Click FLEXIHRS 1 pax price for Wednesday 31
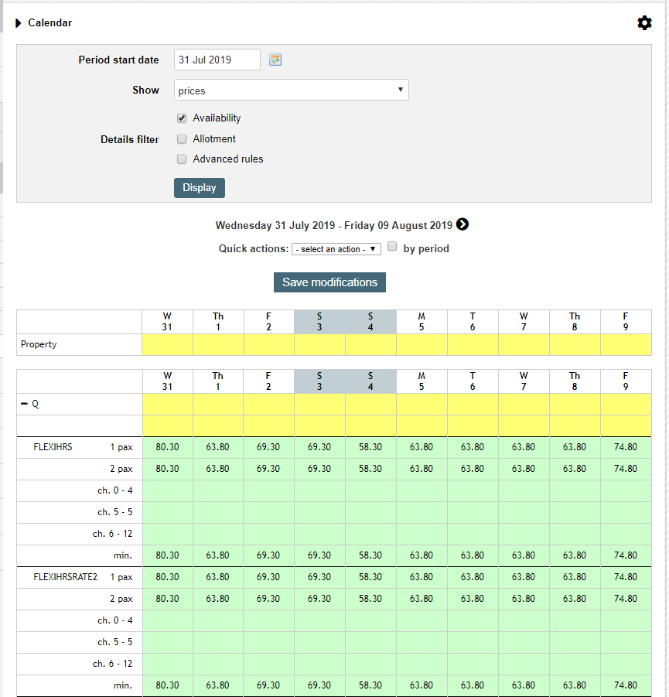Viewport: 669px width, 697px height. (x=167, y=446)
